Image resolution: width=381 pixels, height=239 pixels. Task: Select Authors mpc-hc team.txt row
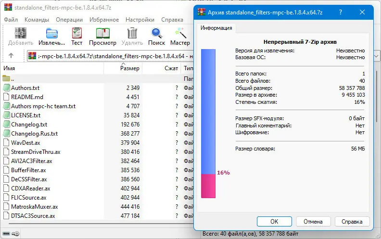tap(98, 106)
